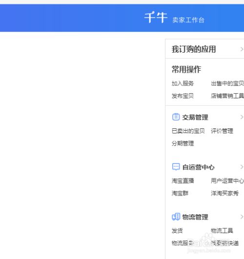Click the 物流管理 truck icon
This screenshot has height=259, width=244.
point(176,217)
